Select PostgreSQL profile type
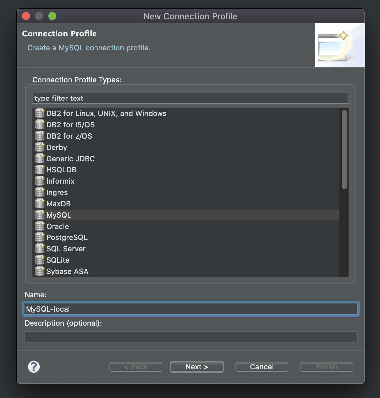This screenshot has width=380, height=398. point(186,237)
